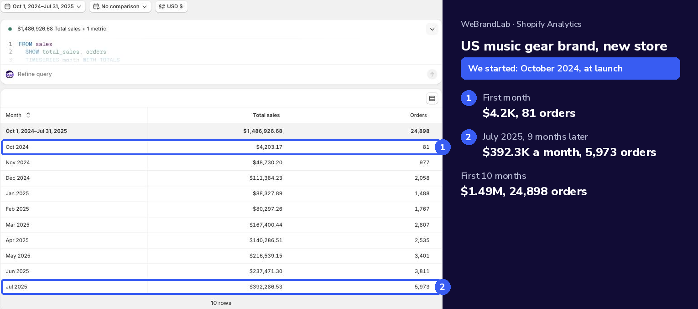This screenshot has height=309, width=698.
Task: Select the Jul 2025 row label
Action: [x=16, y=287]
